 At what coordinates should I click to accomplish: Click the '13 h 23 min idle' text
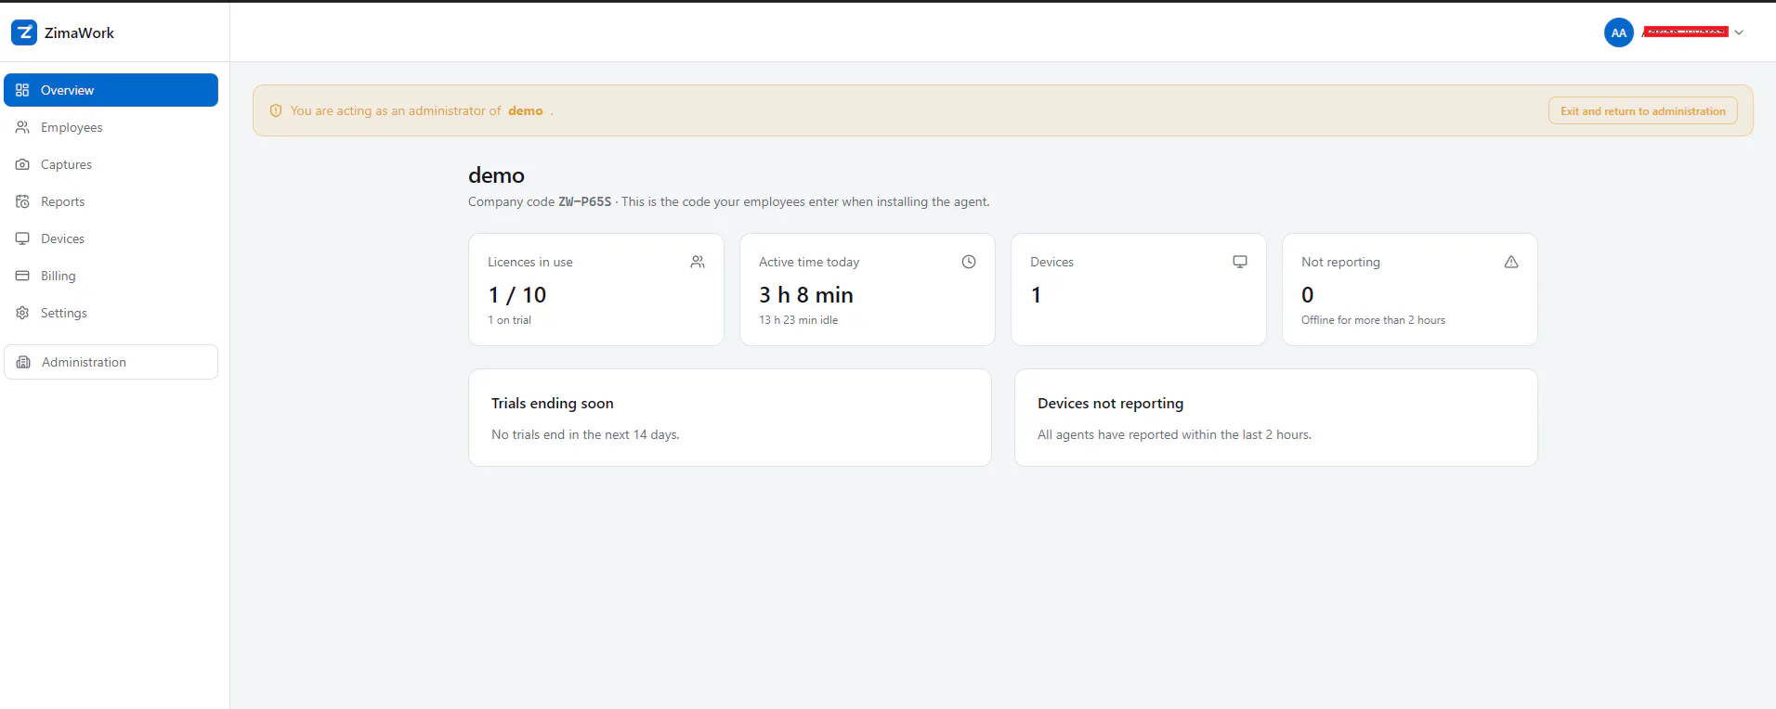point(799,320)
